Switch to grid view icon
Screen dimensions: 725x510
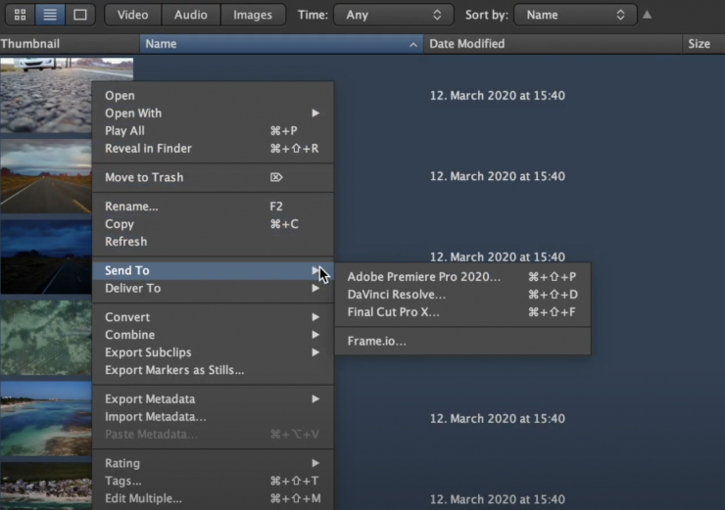pos(20,15)
